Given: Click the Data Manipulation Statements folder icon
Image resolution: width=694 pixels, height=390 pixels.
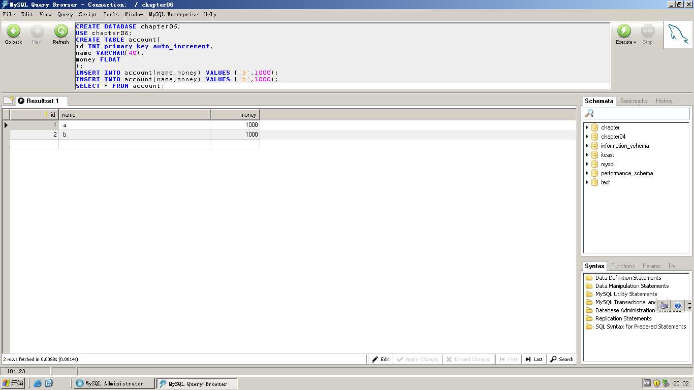Looking at the screenshot, I should coord(589,286).
